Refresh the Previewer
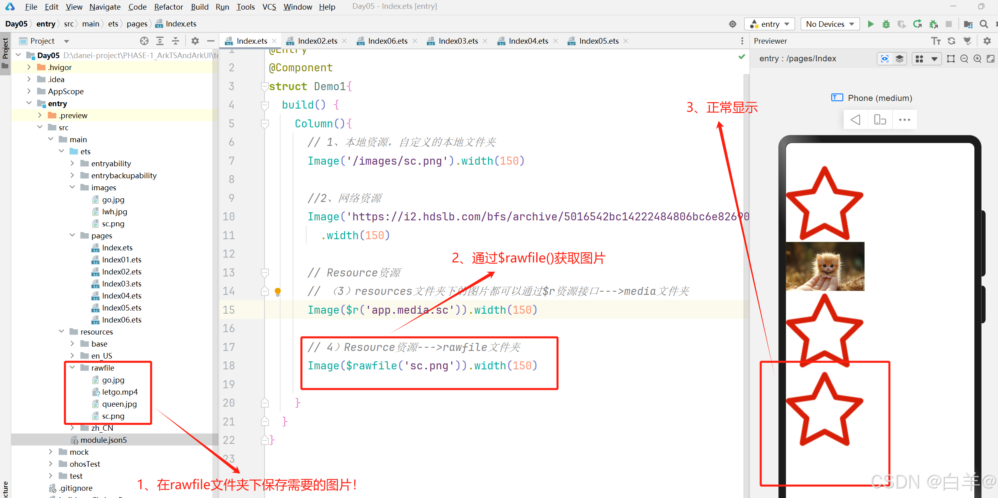998x498 pixels. coord(952,41)
